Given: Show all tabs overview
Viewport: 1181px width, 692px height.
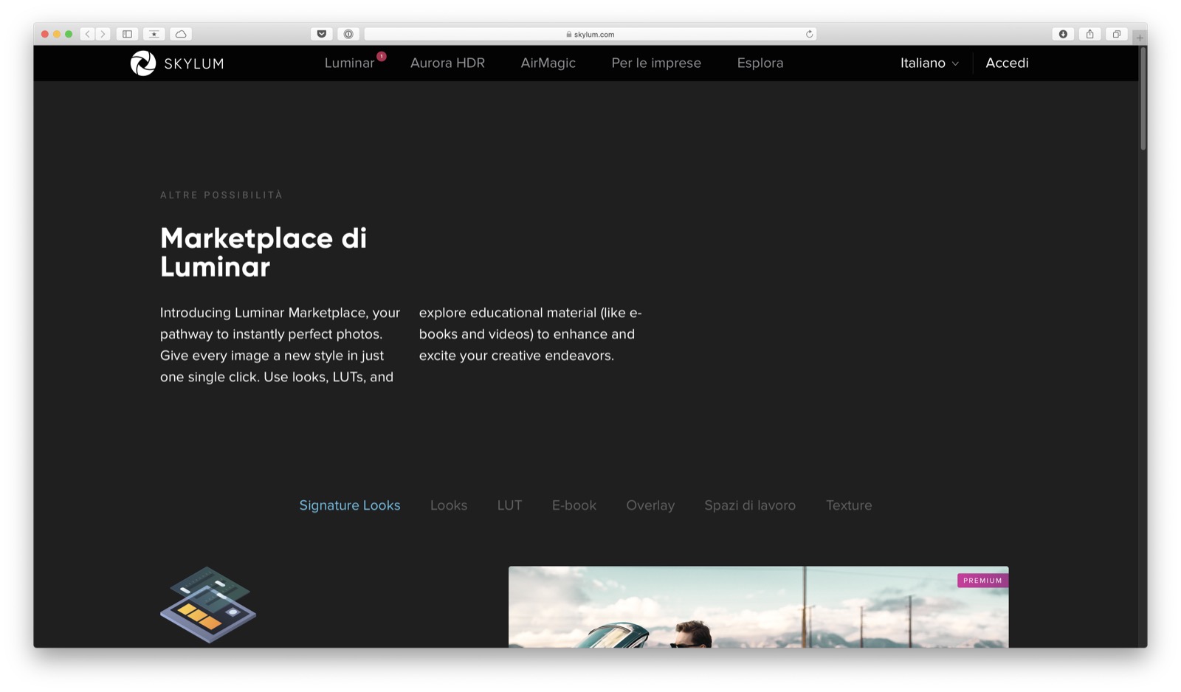Looking at the screenshot, I should pos(1116,34).
